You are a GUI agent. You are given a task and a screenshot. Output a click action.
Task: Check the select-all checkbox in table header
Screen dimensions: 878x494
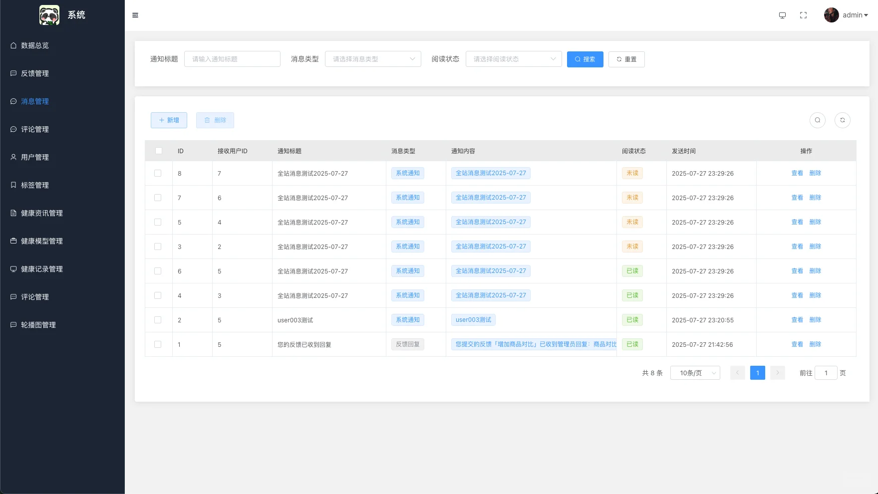click(158, 150)
